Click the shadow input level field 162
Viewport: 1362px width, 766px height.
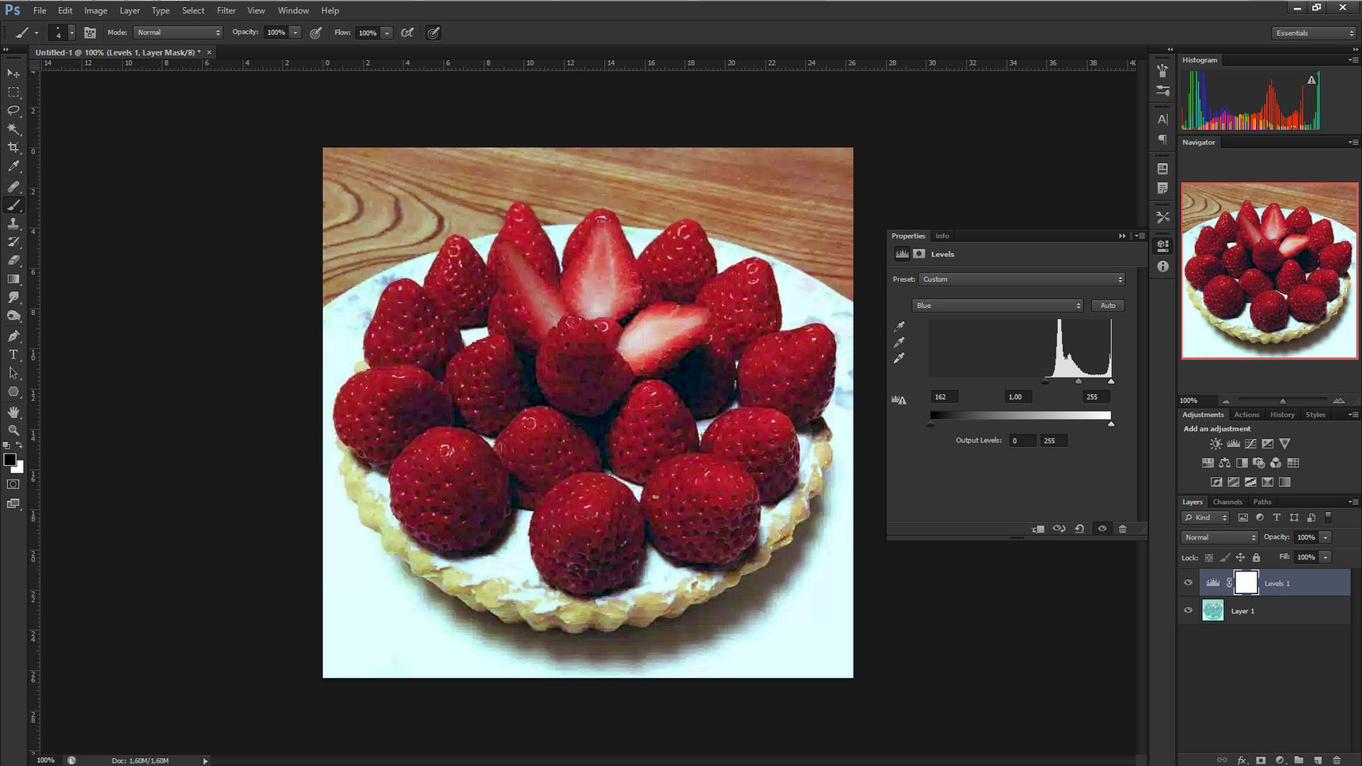[x=944, y=396]
